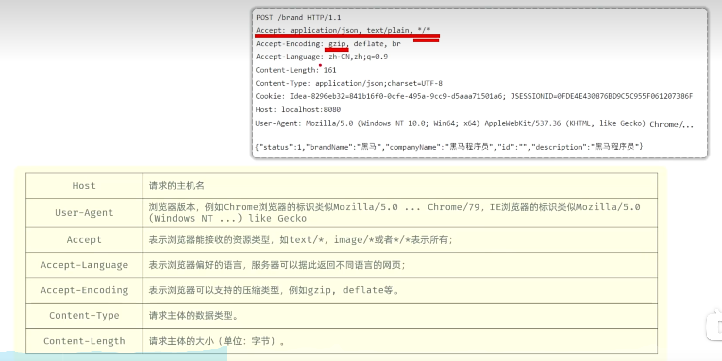Click the Cookie header with JSESSIONID
The height and width of the screenshot is (361, 722).
pos(474,96)
